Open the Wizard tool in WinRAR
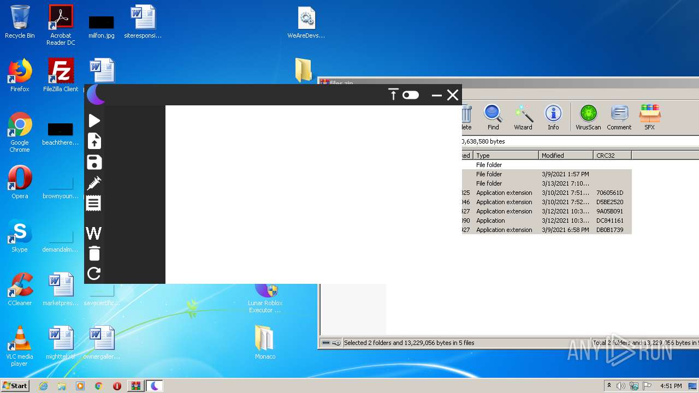Screen dimensions: 699x393 (x=523, y=117)
